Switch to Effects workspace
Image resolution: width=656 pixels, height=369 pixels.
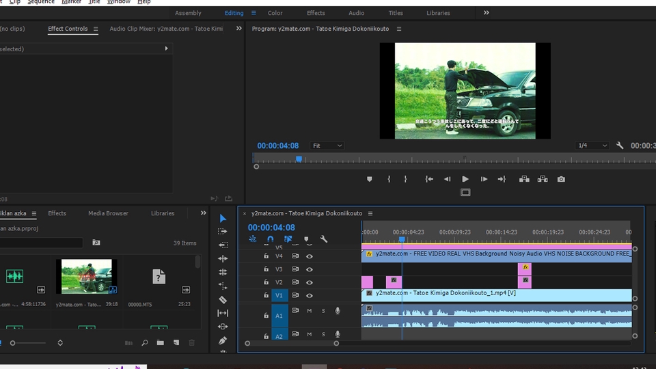(x=316, y=13)
